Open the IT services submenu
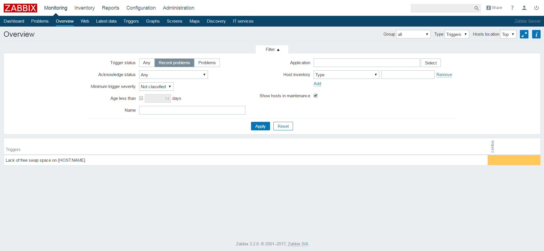This screenshot has width=544, height=251. pos(243,21)
